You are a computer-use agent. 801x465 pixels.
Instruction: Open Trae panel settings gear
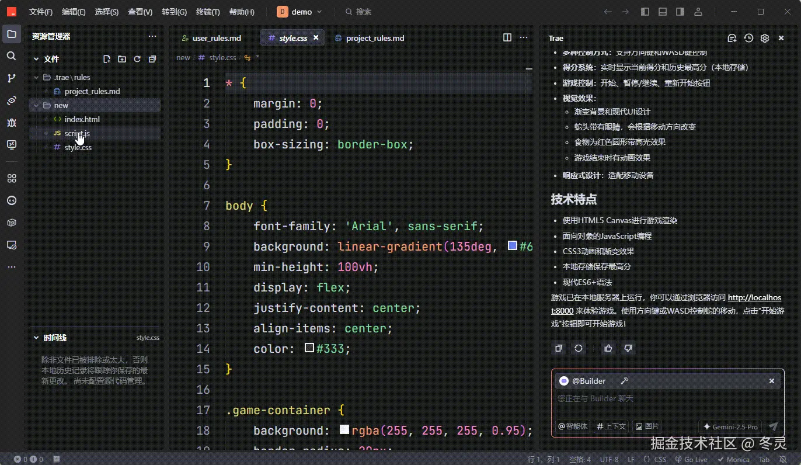(x=765, y=38)
